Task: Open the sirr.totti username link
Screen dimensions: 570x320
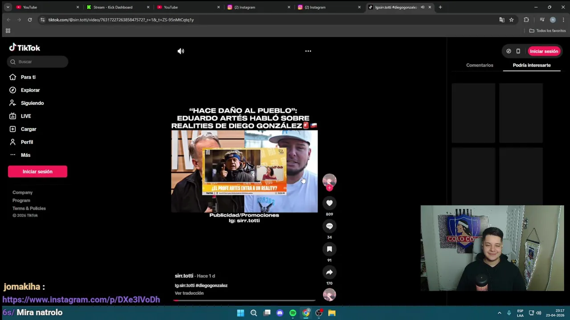Action: 184,276
